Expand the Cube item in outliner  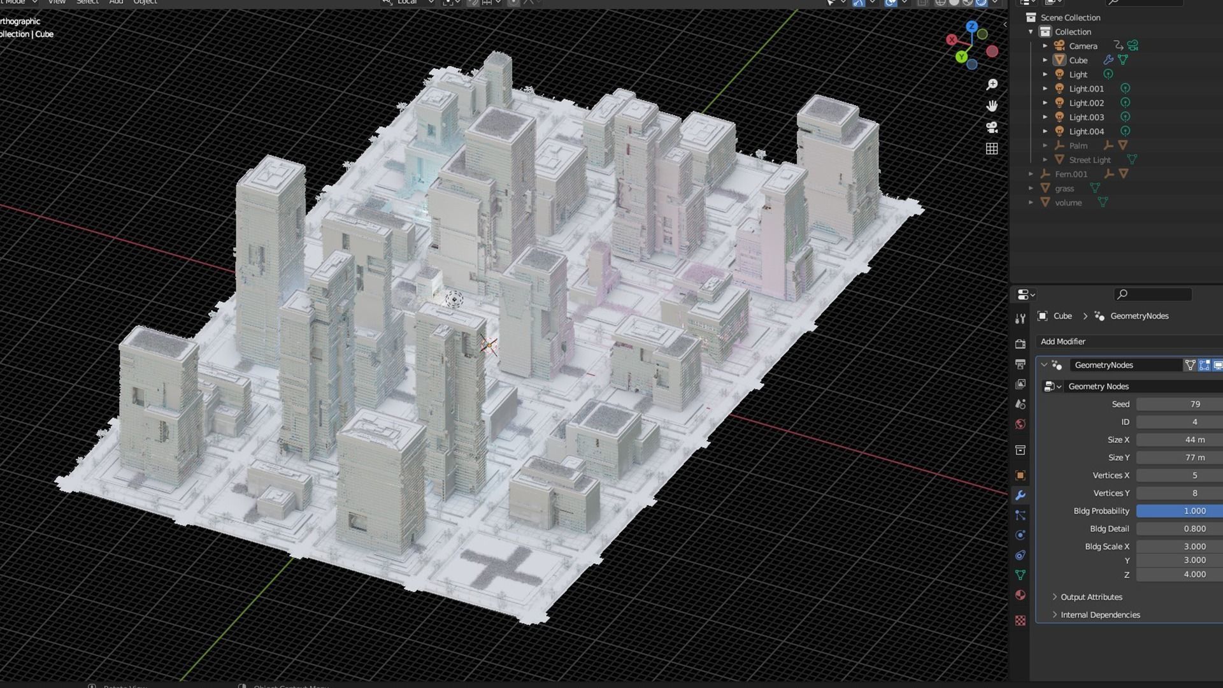tap(1045, 60)
